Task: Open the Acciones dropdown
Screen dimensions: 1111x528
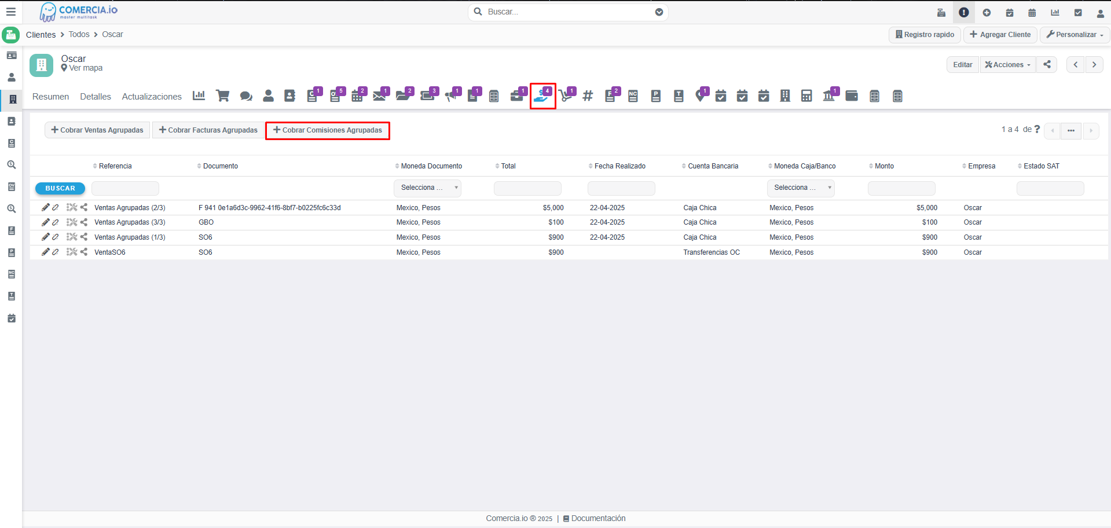Action: (1007, 64)
